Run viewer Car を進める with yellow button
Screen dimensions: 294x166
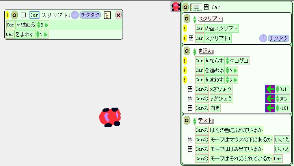[185, 70]
